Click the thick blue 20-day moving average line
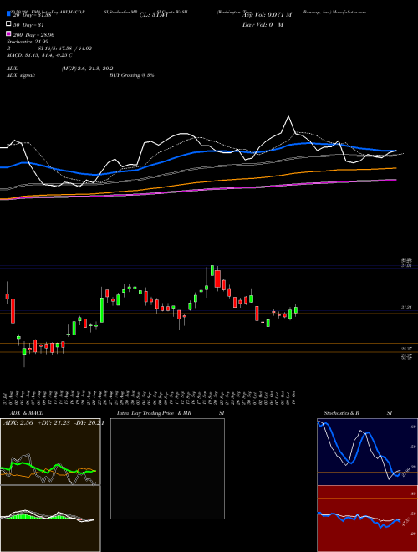The image size is (418, 552). click(x=197, y=151)
